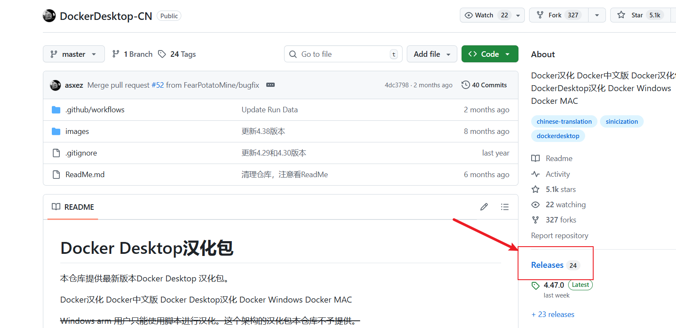Image resolution: width=676 pixels, height=328 pixels.
Task: Open release 4.47.0 Latest
Action: (x=562, y=285)
